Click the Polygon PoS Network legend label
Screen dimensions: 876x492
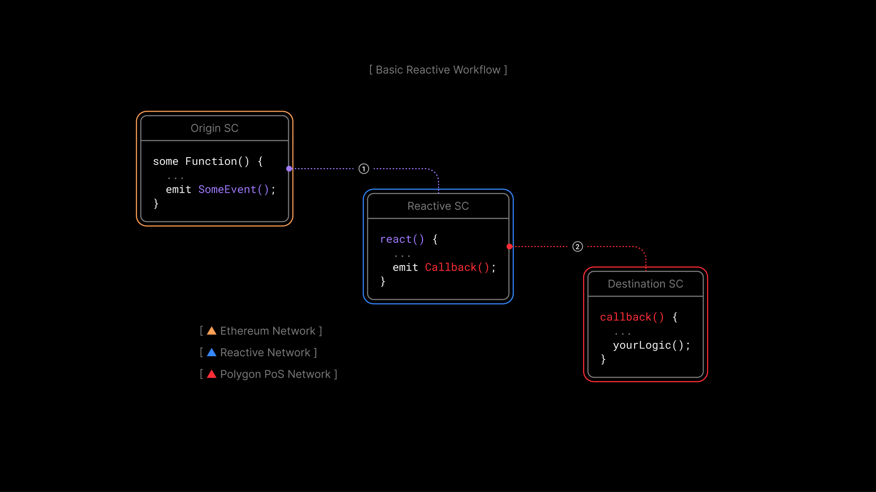point(275,374)
